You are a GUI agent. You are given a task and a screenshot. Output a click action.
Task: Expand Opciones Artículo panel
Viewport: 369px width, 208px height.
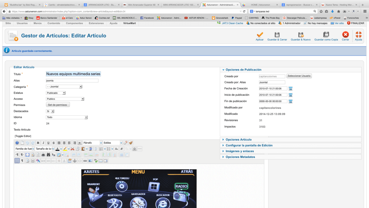pyautogui.click(x=239, y=139)
